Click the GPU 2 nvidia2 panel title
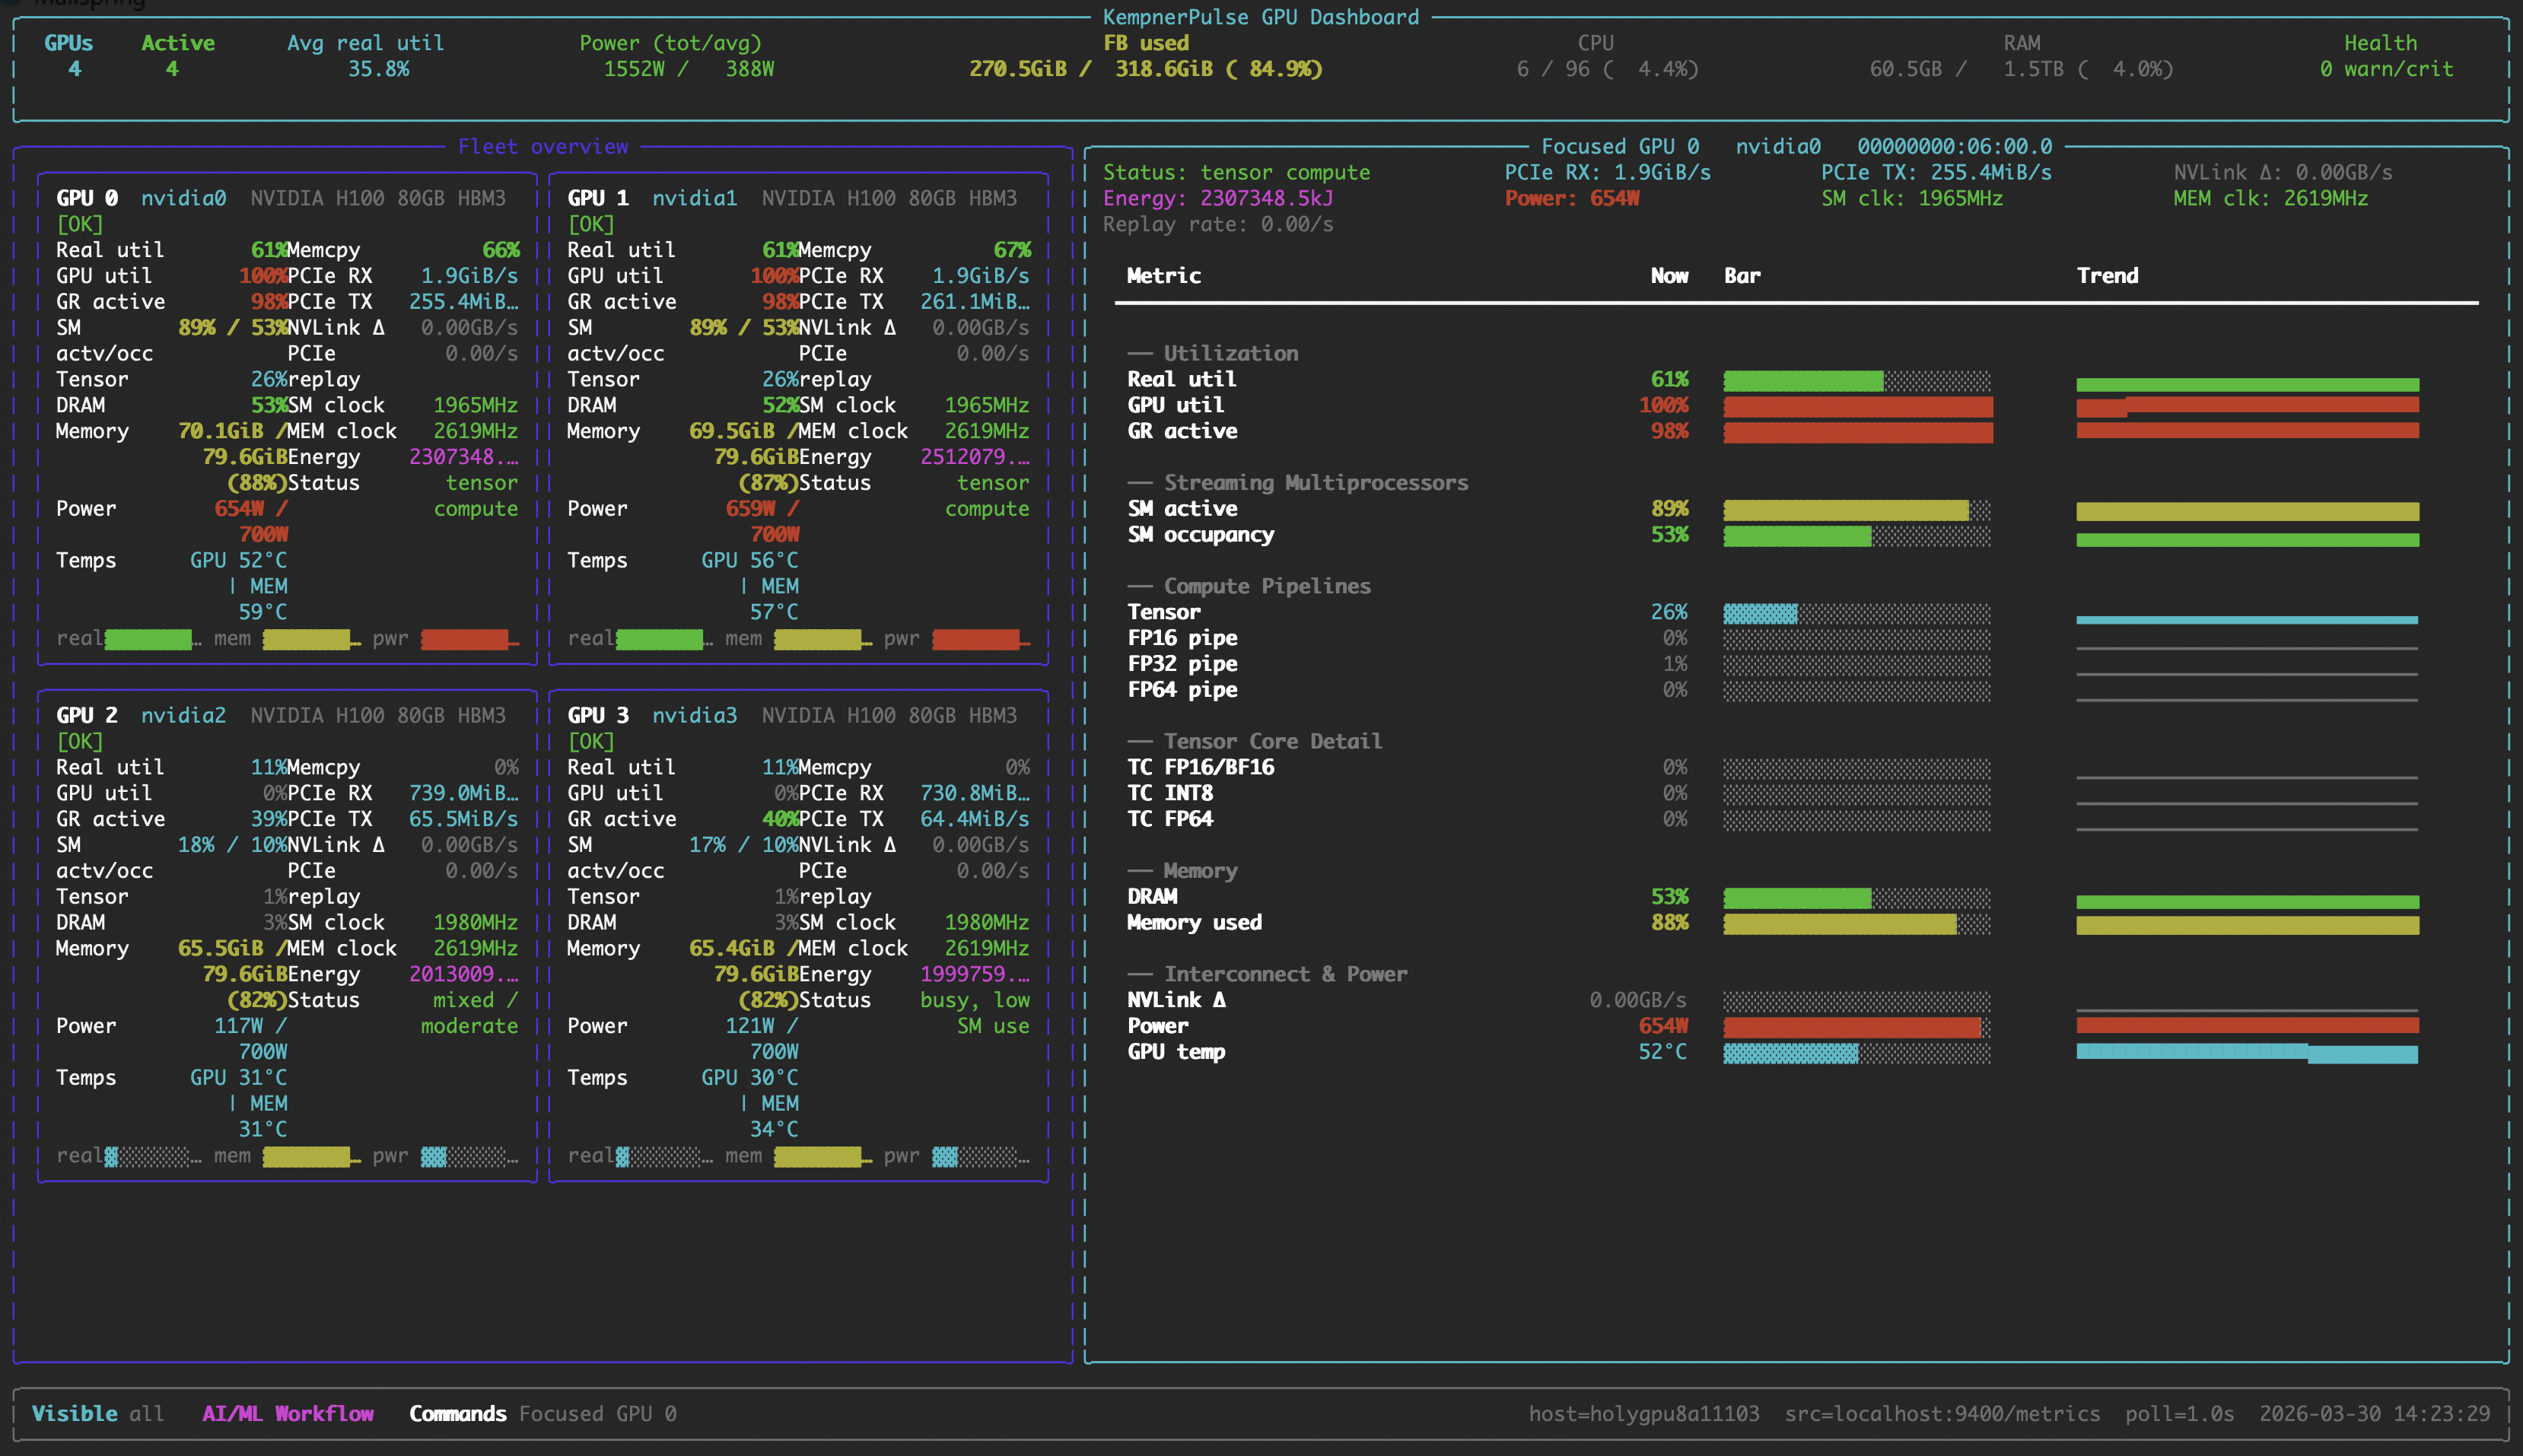This screenshot has width=2523, height=1456. (x=141, y=715)
